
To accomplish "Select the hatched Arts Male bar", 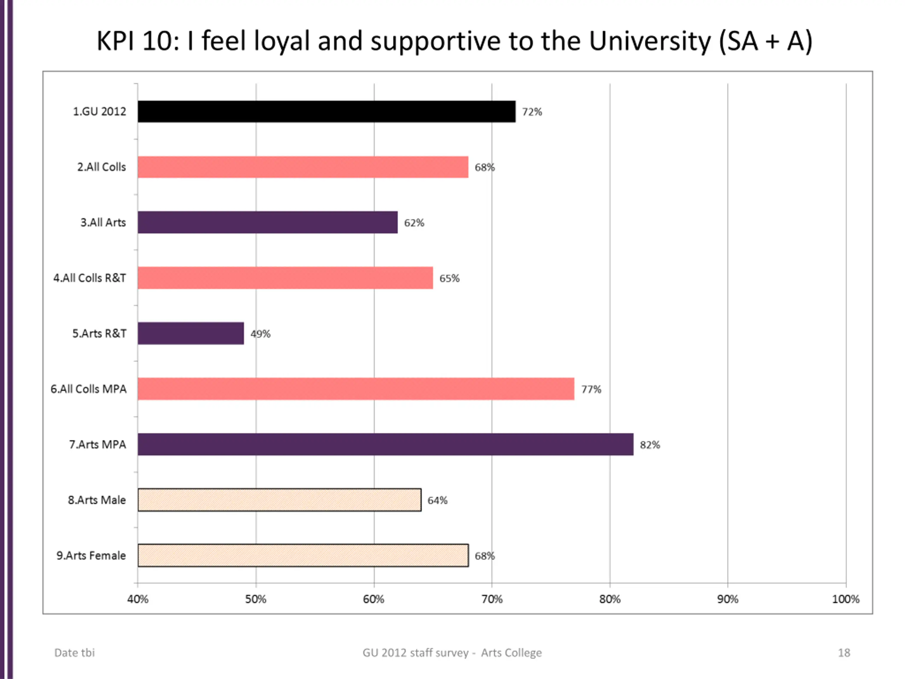I will point(279,500).
